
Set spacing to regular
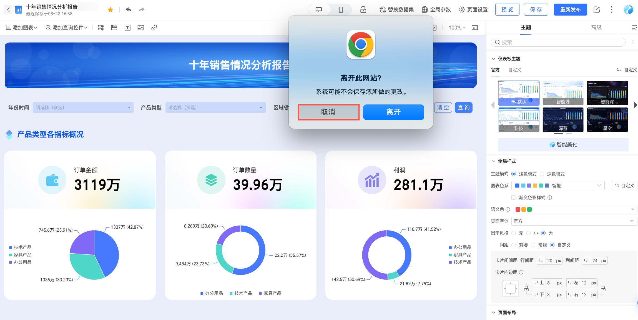pos(533,245)
